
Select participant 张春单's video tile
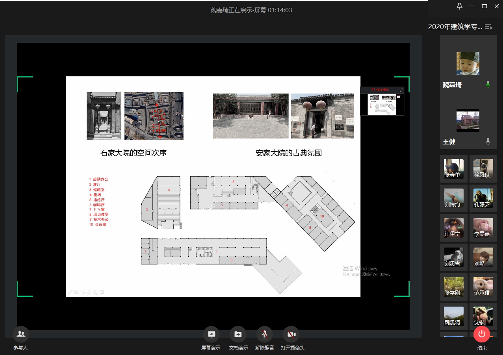(x=454, y=168)
